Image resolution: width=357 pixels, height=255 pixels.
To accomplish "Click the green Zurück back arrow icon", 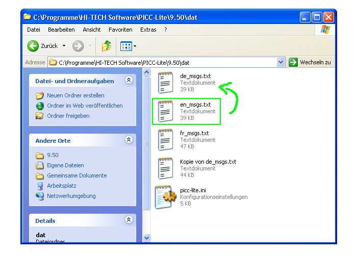I will [33, 46].
